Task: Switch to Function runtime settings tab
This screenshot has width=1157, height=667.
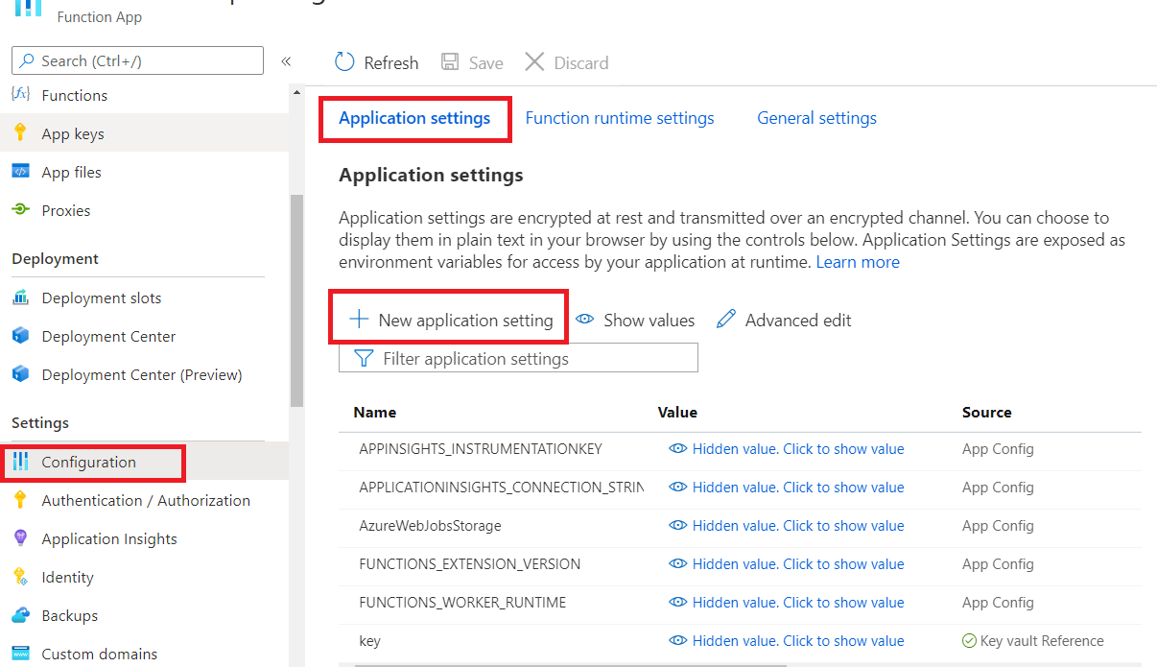Action: pos(620,118)
